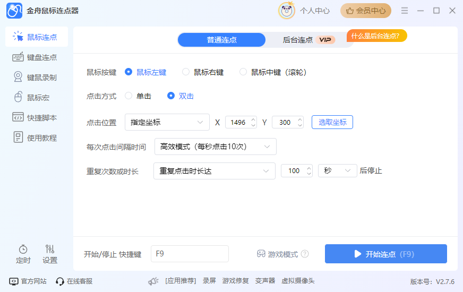Click the [应用推荐] label
The image size is (463, 292).
point(181,281)
